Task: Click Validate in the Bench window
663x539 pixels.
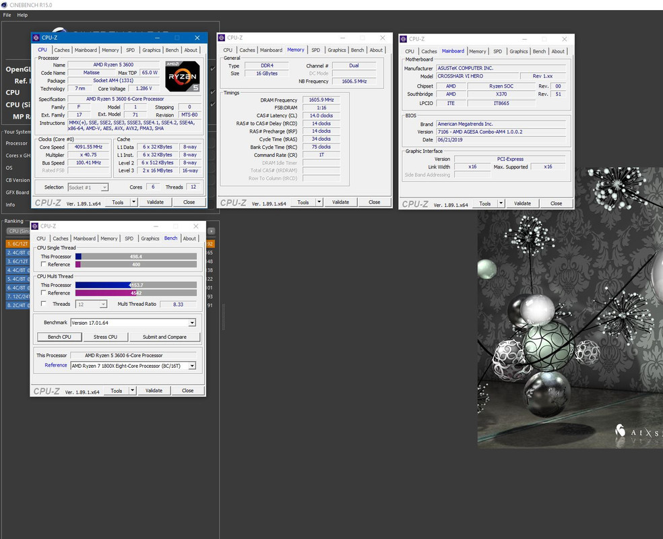Action: tap(154, 391)
